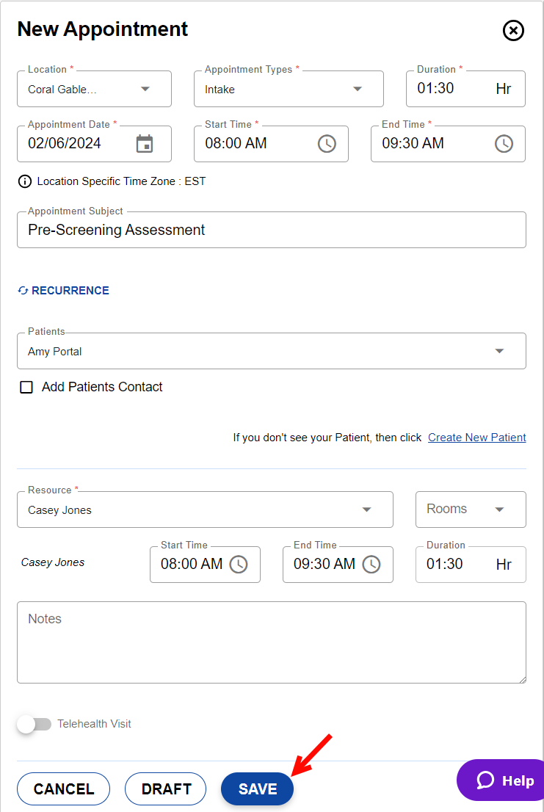
Task: Expand the Location dropdown
Action: [145, 90]
